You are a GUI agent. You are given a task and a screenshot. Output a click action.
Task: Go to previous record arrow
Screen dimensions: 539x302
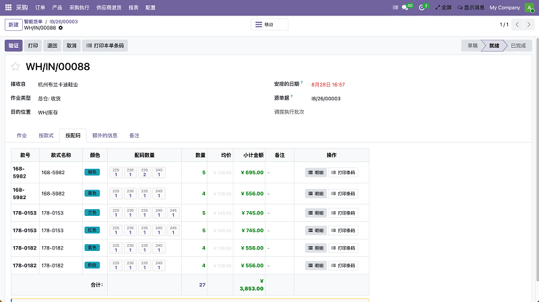point(517,25)
